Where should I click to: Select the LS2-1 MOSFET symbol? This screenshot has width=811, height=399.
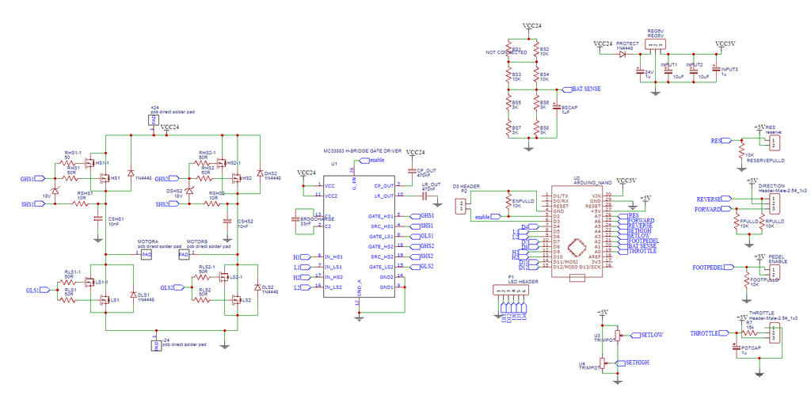(223, 279)
